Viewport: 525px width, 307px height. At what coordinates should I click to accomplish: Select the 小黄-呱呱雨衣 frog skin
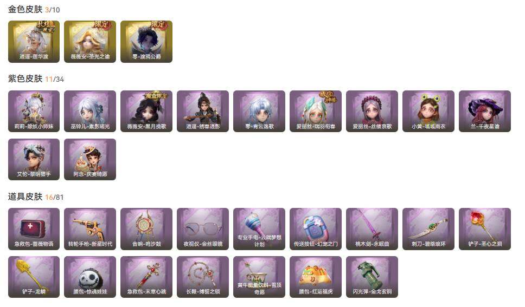pyautogui.click(x=428, y=111)
